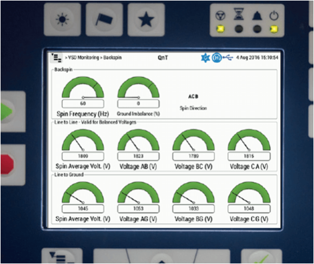Tap the USB connection icon
The height and width of the screenshot is (264, 314).
228,58
